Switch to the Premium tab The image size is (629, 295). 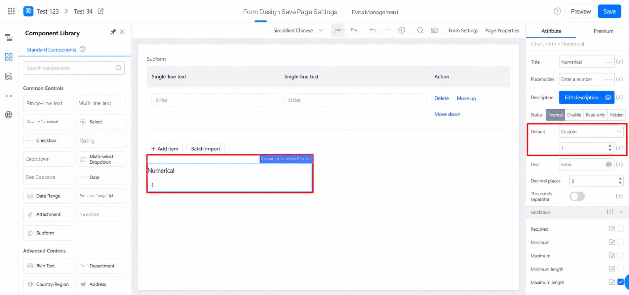tap(603, 31)
